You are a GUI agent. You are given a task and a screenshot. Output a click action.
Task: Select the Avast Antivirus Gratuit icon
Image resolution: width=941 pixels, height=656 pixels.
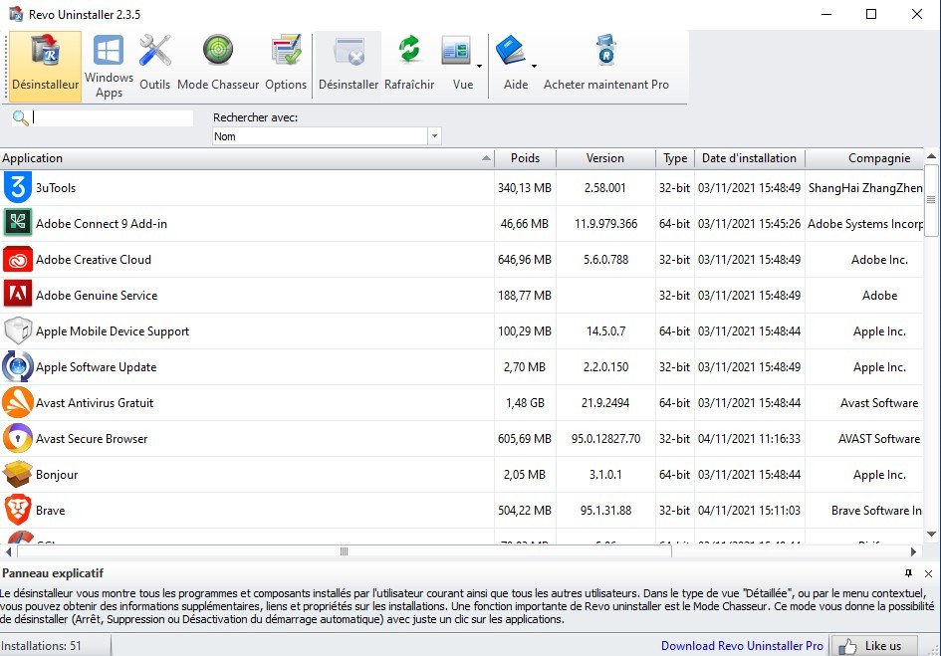(x=17, y=403)
